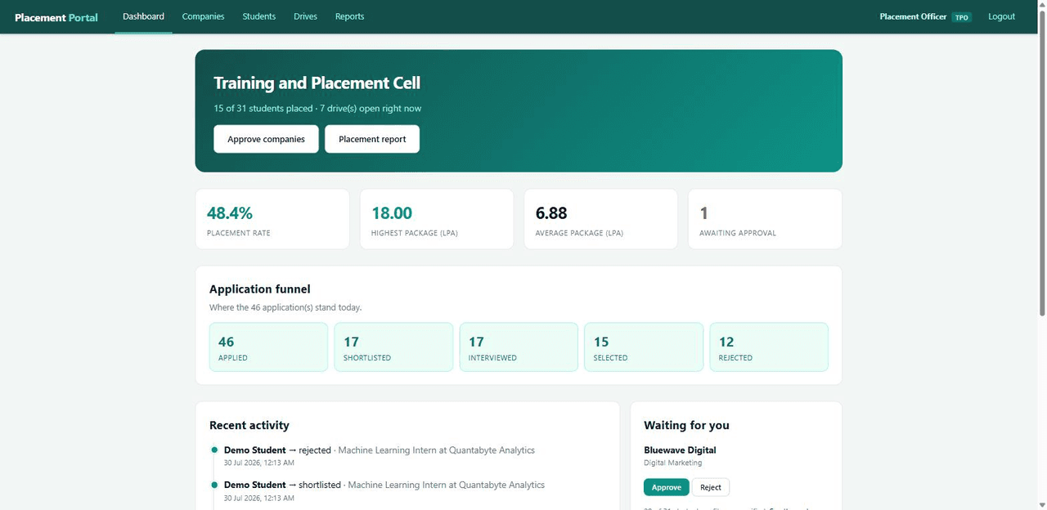Screen dimensions: 1047x510
Task: Click the Logout link
Action: 1001,16
